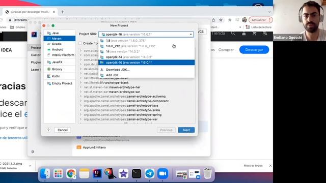The image size is (326, 183).
Task: Expand camel-archetype-activemq entry
Action: click(x=80, y=96)
